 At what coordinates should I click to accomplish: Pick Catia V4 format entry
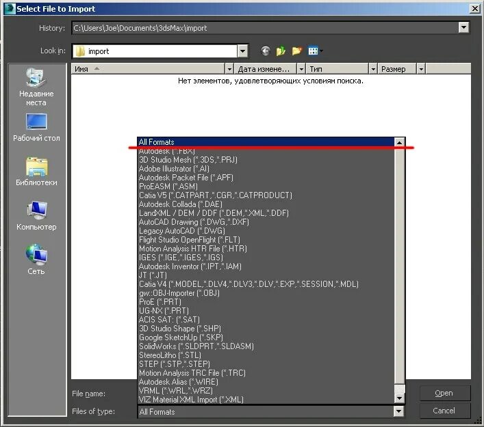pyautogui.click(x=266, y=284)
